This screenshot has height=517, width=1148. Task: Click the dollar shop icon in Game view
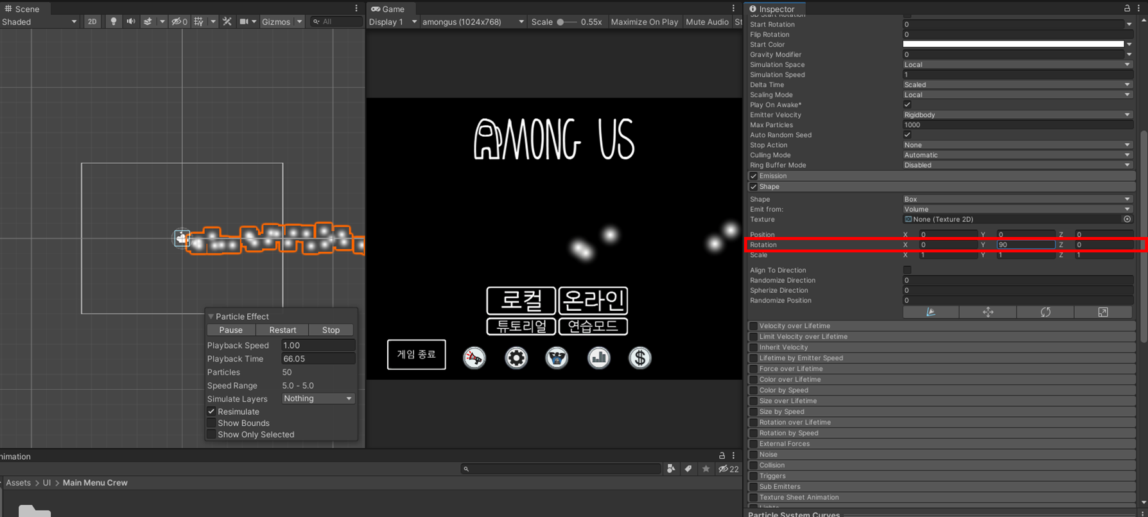point(640,358)
